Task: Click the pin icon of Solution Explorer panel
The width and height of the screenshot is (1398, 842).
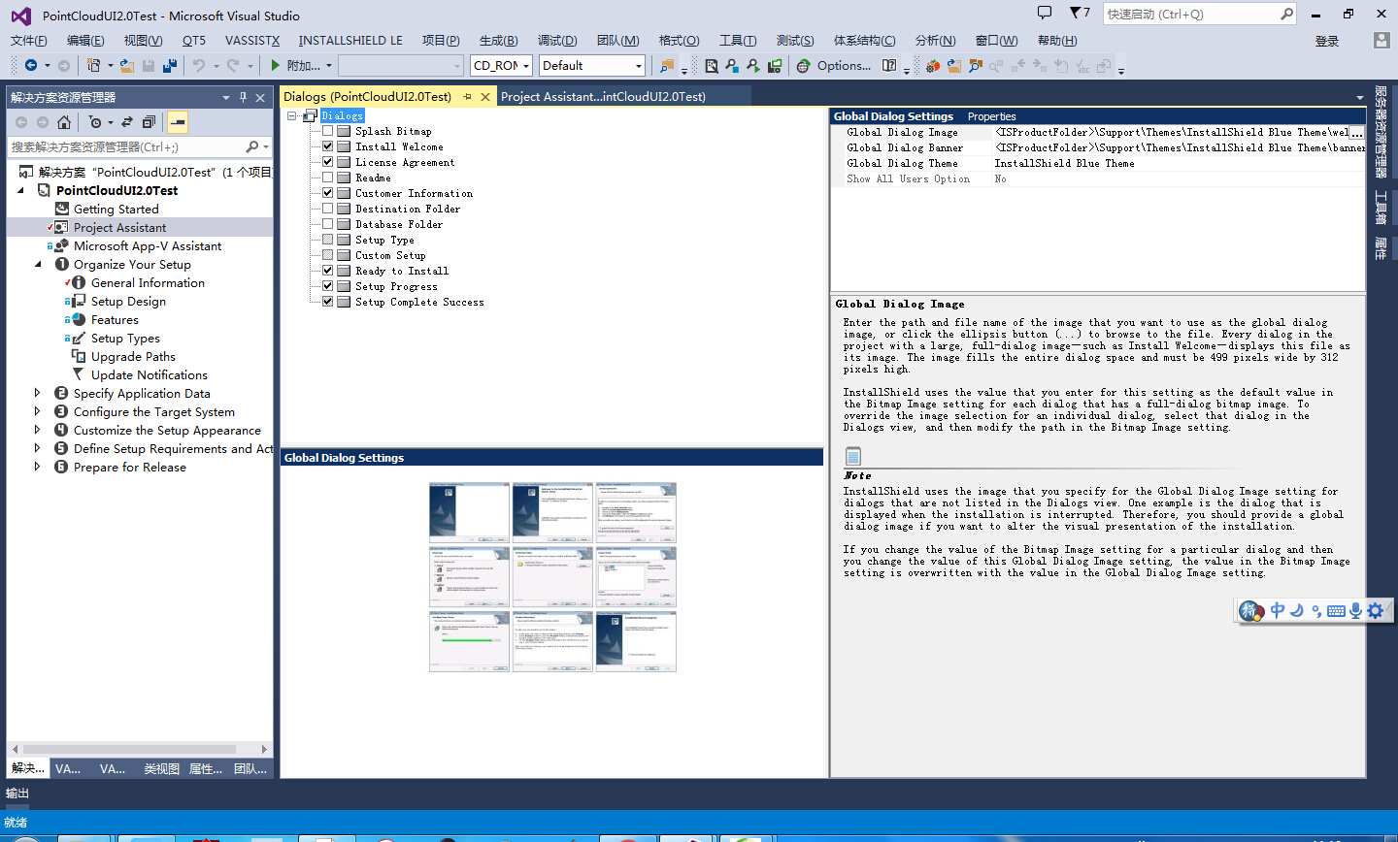Action: 244,97
